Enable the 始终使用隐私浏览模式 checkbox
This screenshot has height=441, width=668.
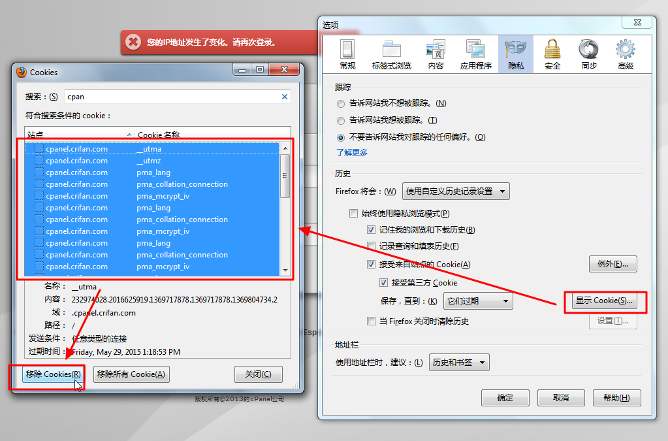click(x=353, y=213)
